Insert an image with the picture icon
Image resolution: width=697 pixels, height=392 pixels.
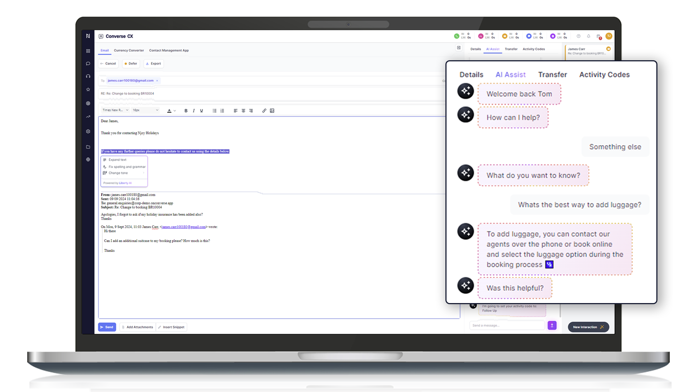pyautogui.click(x=272, y=111)
